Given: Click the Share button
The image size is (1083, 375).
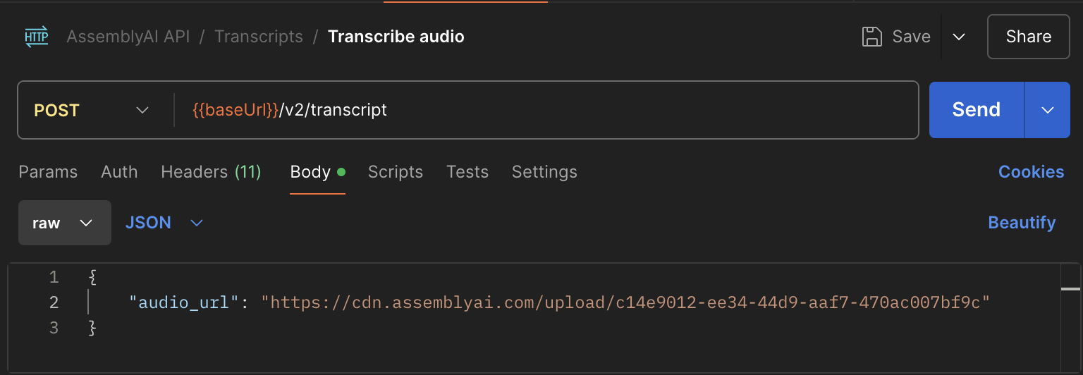Looking at the screenshot, I should [1028, 37].
